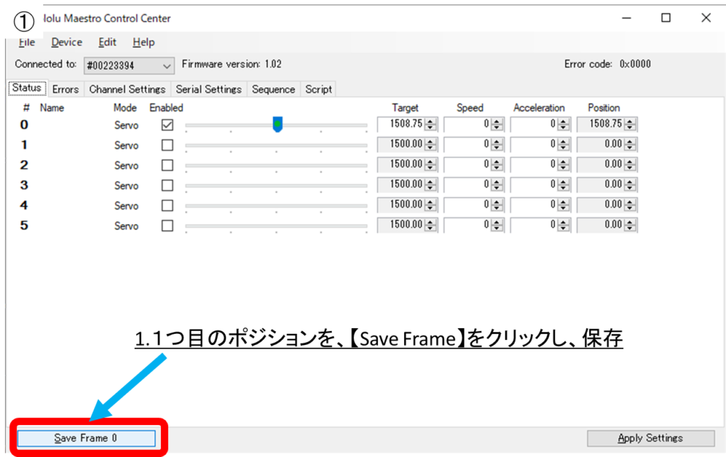
Task: Switch to the Errors tab
Action: (65, 89)
